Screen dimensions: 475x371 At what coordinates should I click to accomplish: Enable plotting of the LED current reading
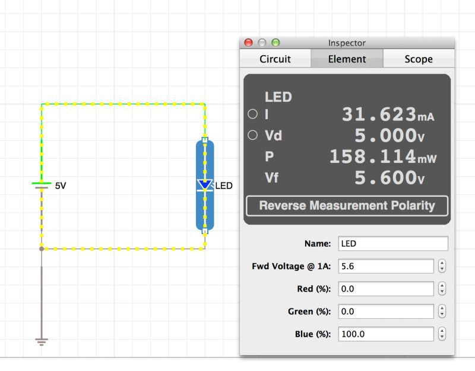[x=253, y=114]
